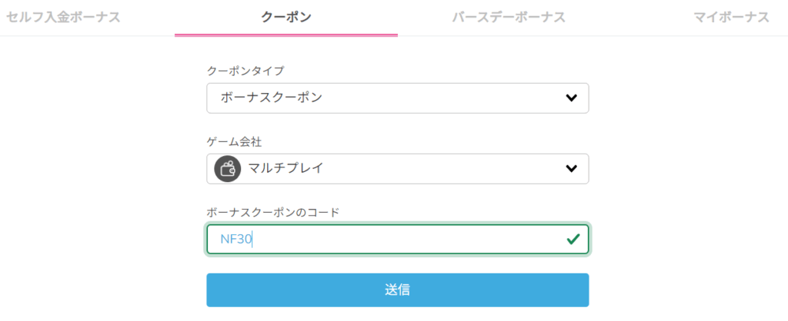Go to the マイボーナス tab
The height and width of the screenshot is (321, 788).
731,17
